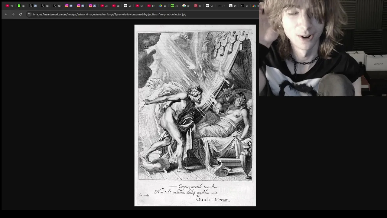Open the X tab with media indicator

click(33, 6)
